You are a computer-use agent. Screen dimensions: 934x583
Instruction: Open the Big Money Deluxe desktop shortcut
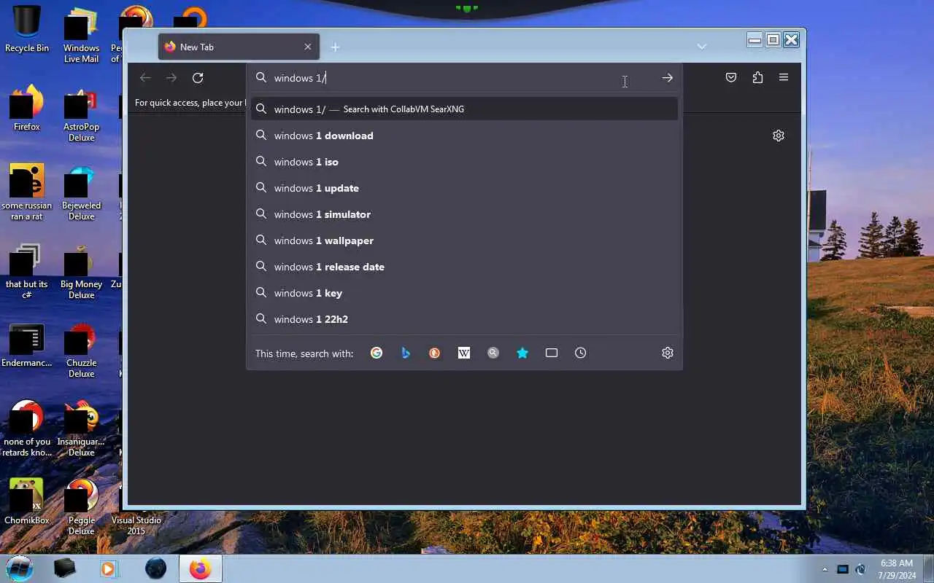point(81,271)
